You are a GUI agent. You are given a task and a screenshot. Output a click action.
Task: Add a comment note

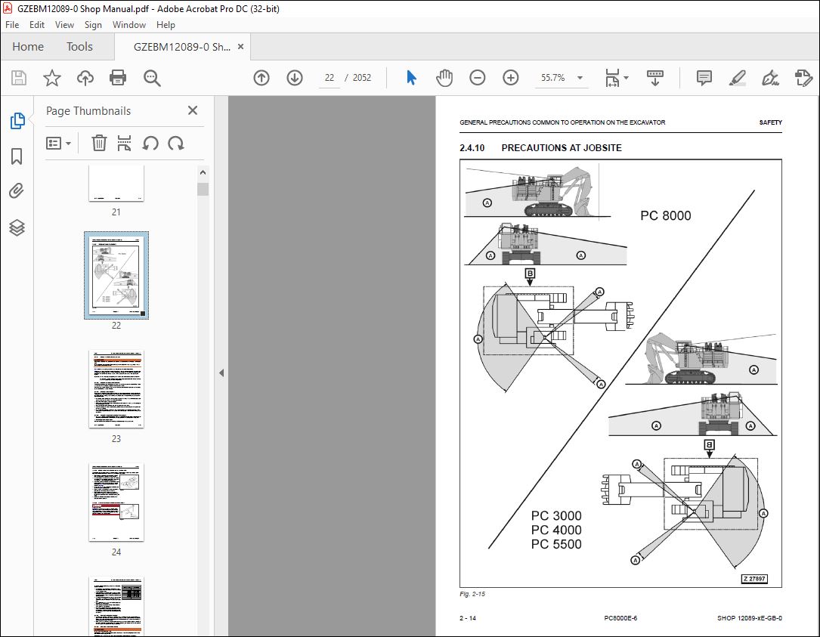pyautogui.click(x=704, y=78)
